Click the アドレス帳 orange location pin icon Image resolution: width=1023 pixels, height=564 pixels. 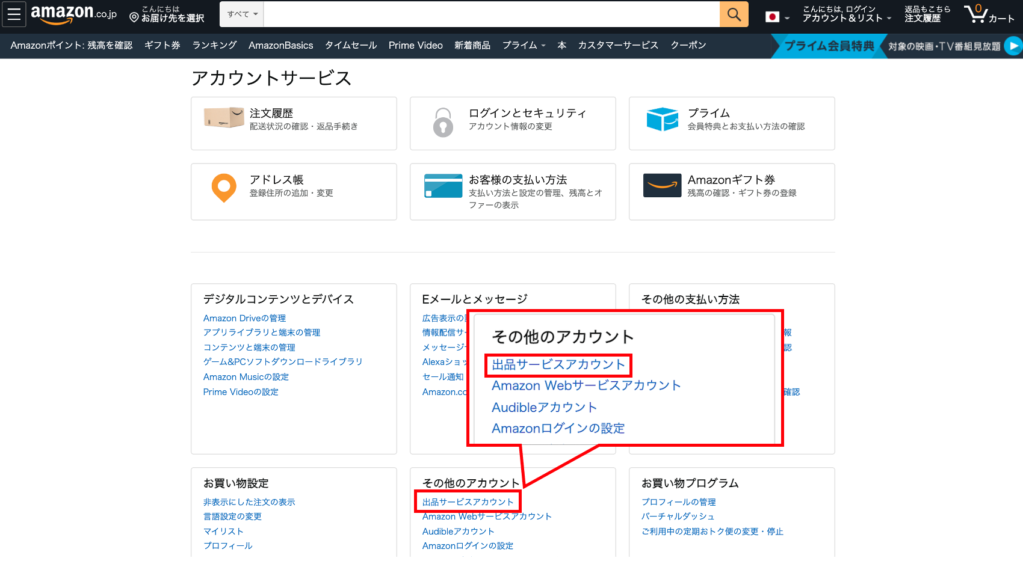(x=224, y=188)
